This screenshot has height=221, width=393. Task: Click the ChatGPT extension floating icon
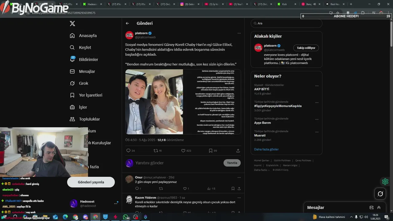tap(385, 182)
